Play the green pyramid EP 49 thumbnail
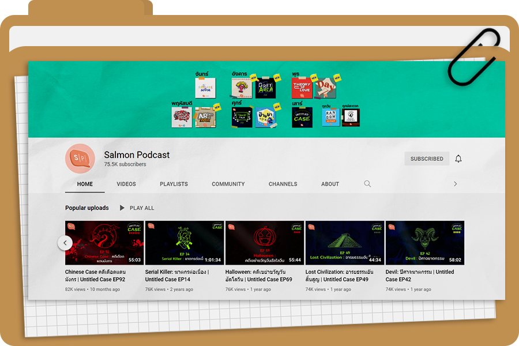The height and width of the screenshot is (346, 519). coord(345,243)
